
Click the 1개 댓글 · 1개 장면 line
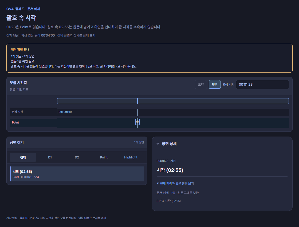23,56
